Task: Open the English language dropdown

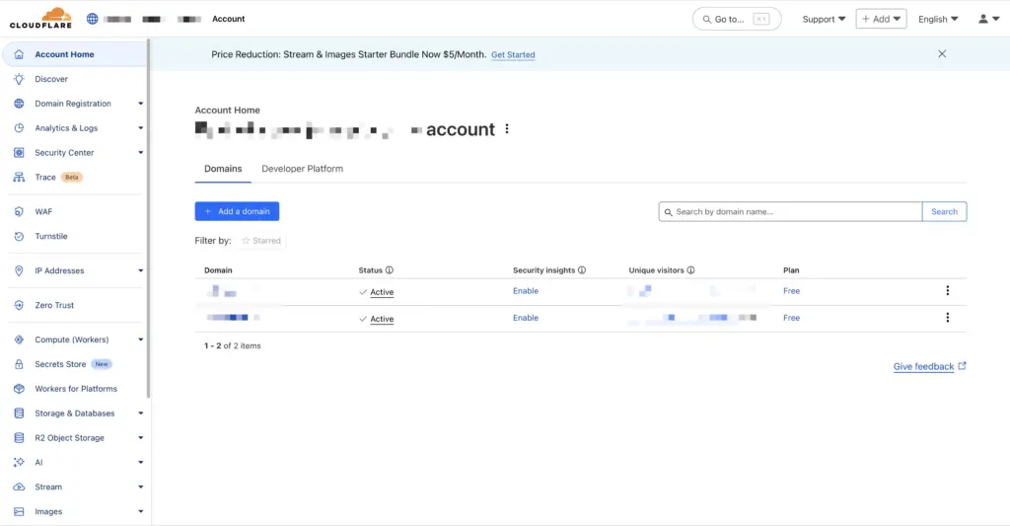Action: pyautogui.click(x=938, y=19)
